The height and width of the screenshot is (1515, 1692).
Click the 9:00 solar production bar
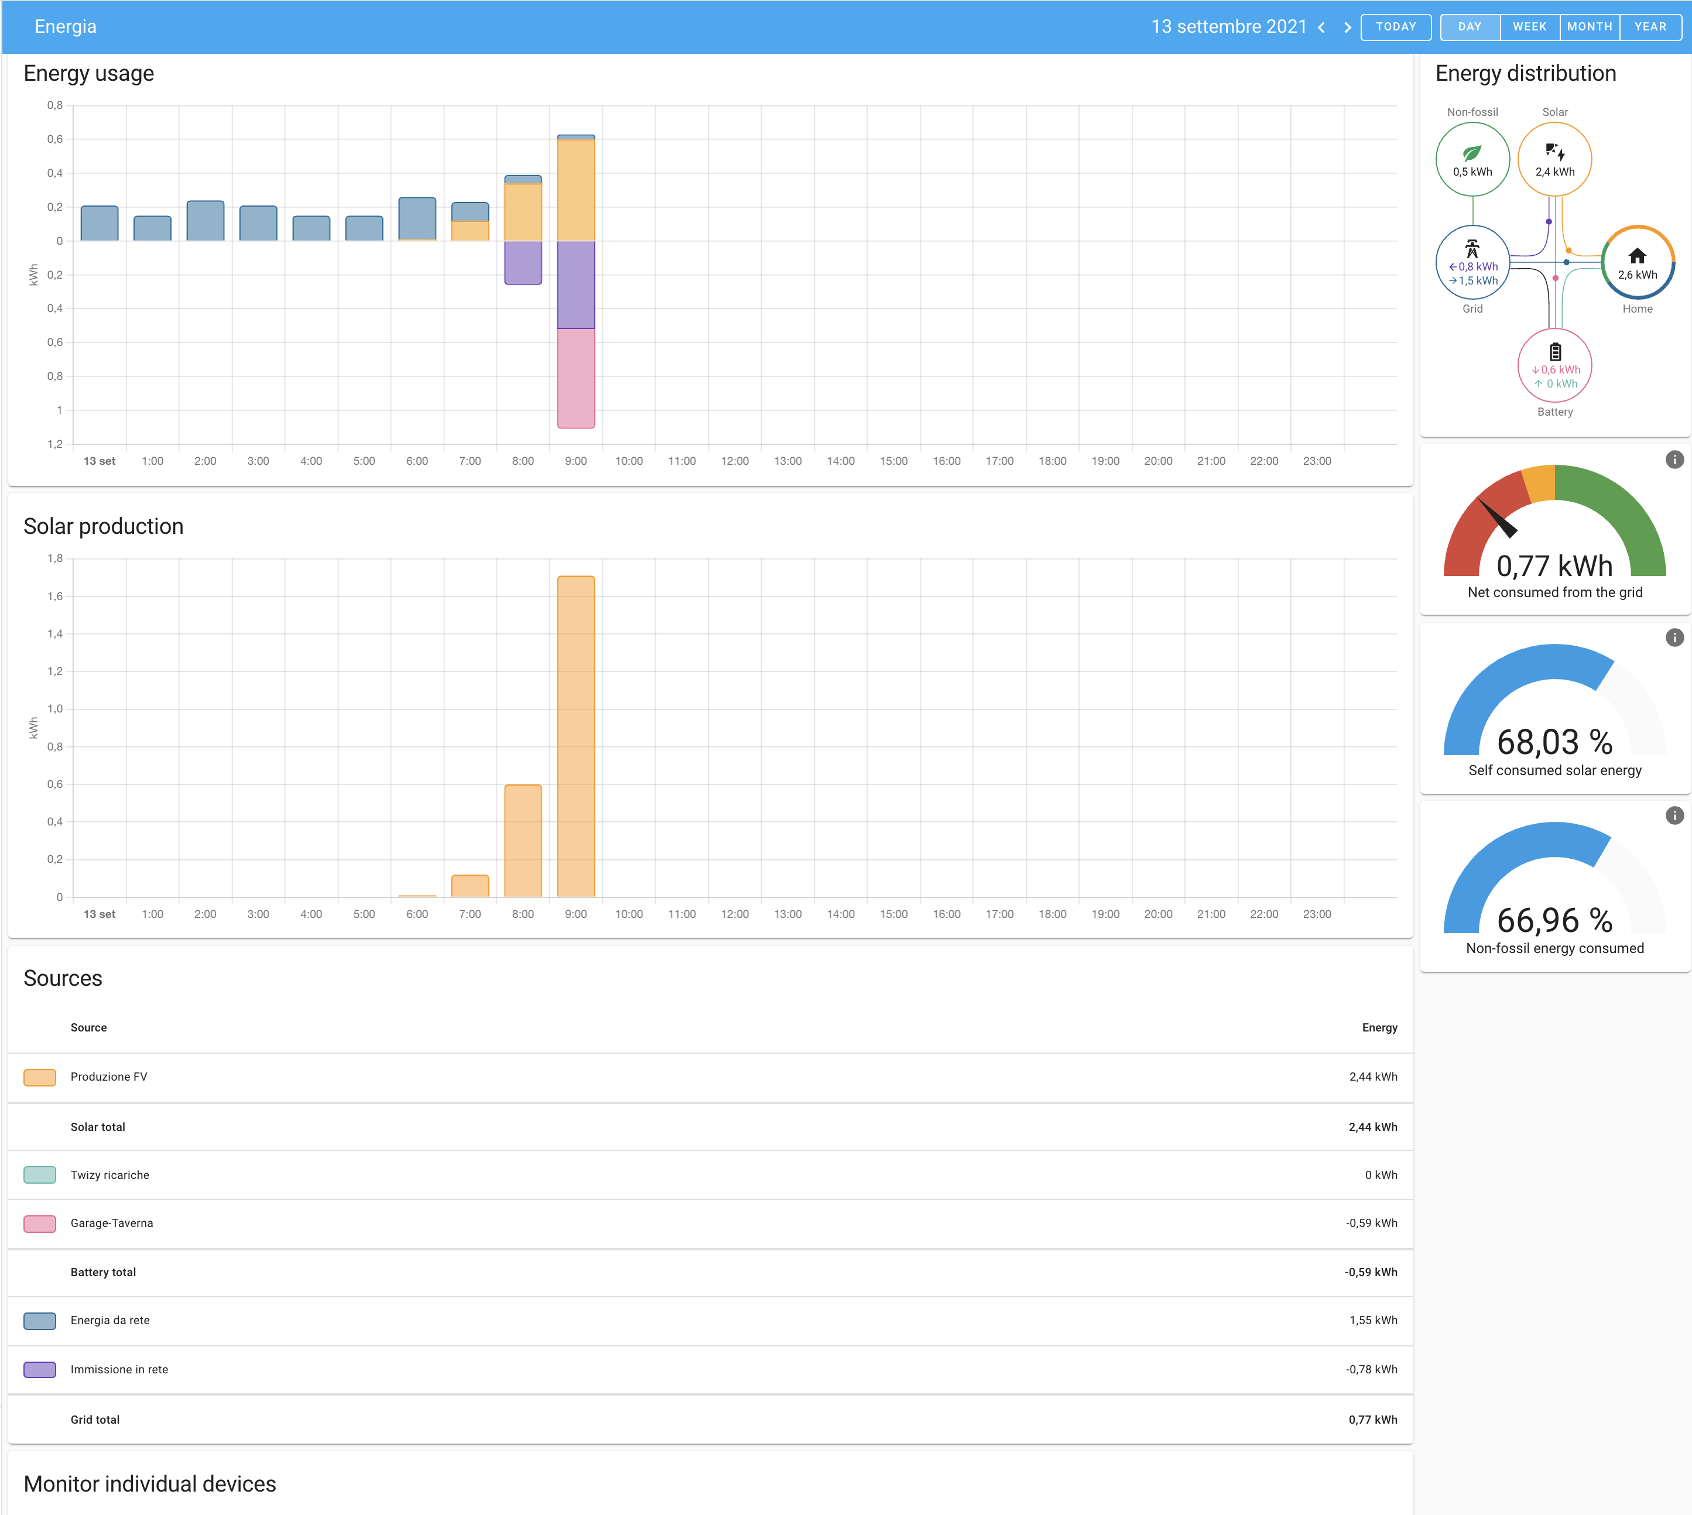(x=576, y=736)
